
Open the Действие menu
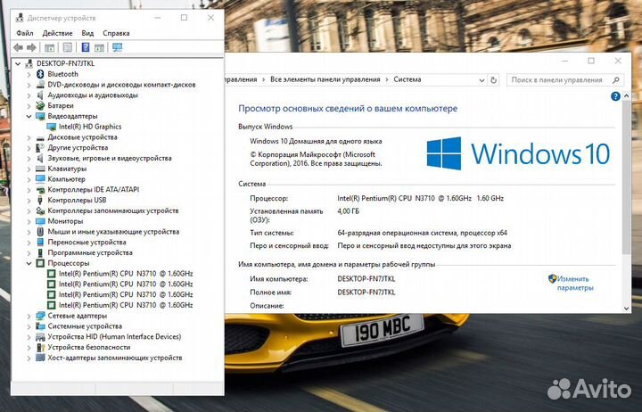57,33
